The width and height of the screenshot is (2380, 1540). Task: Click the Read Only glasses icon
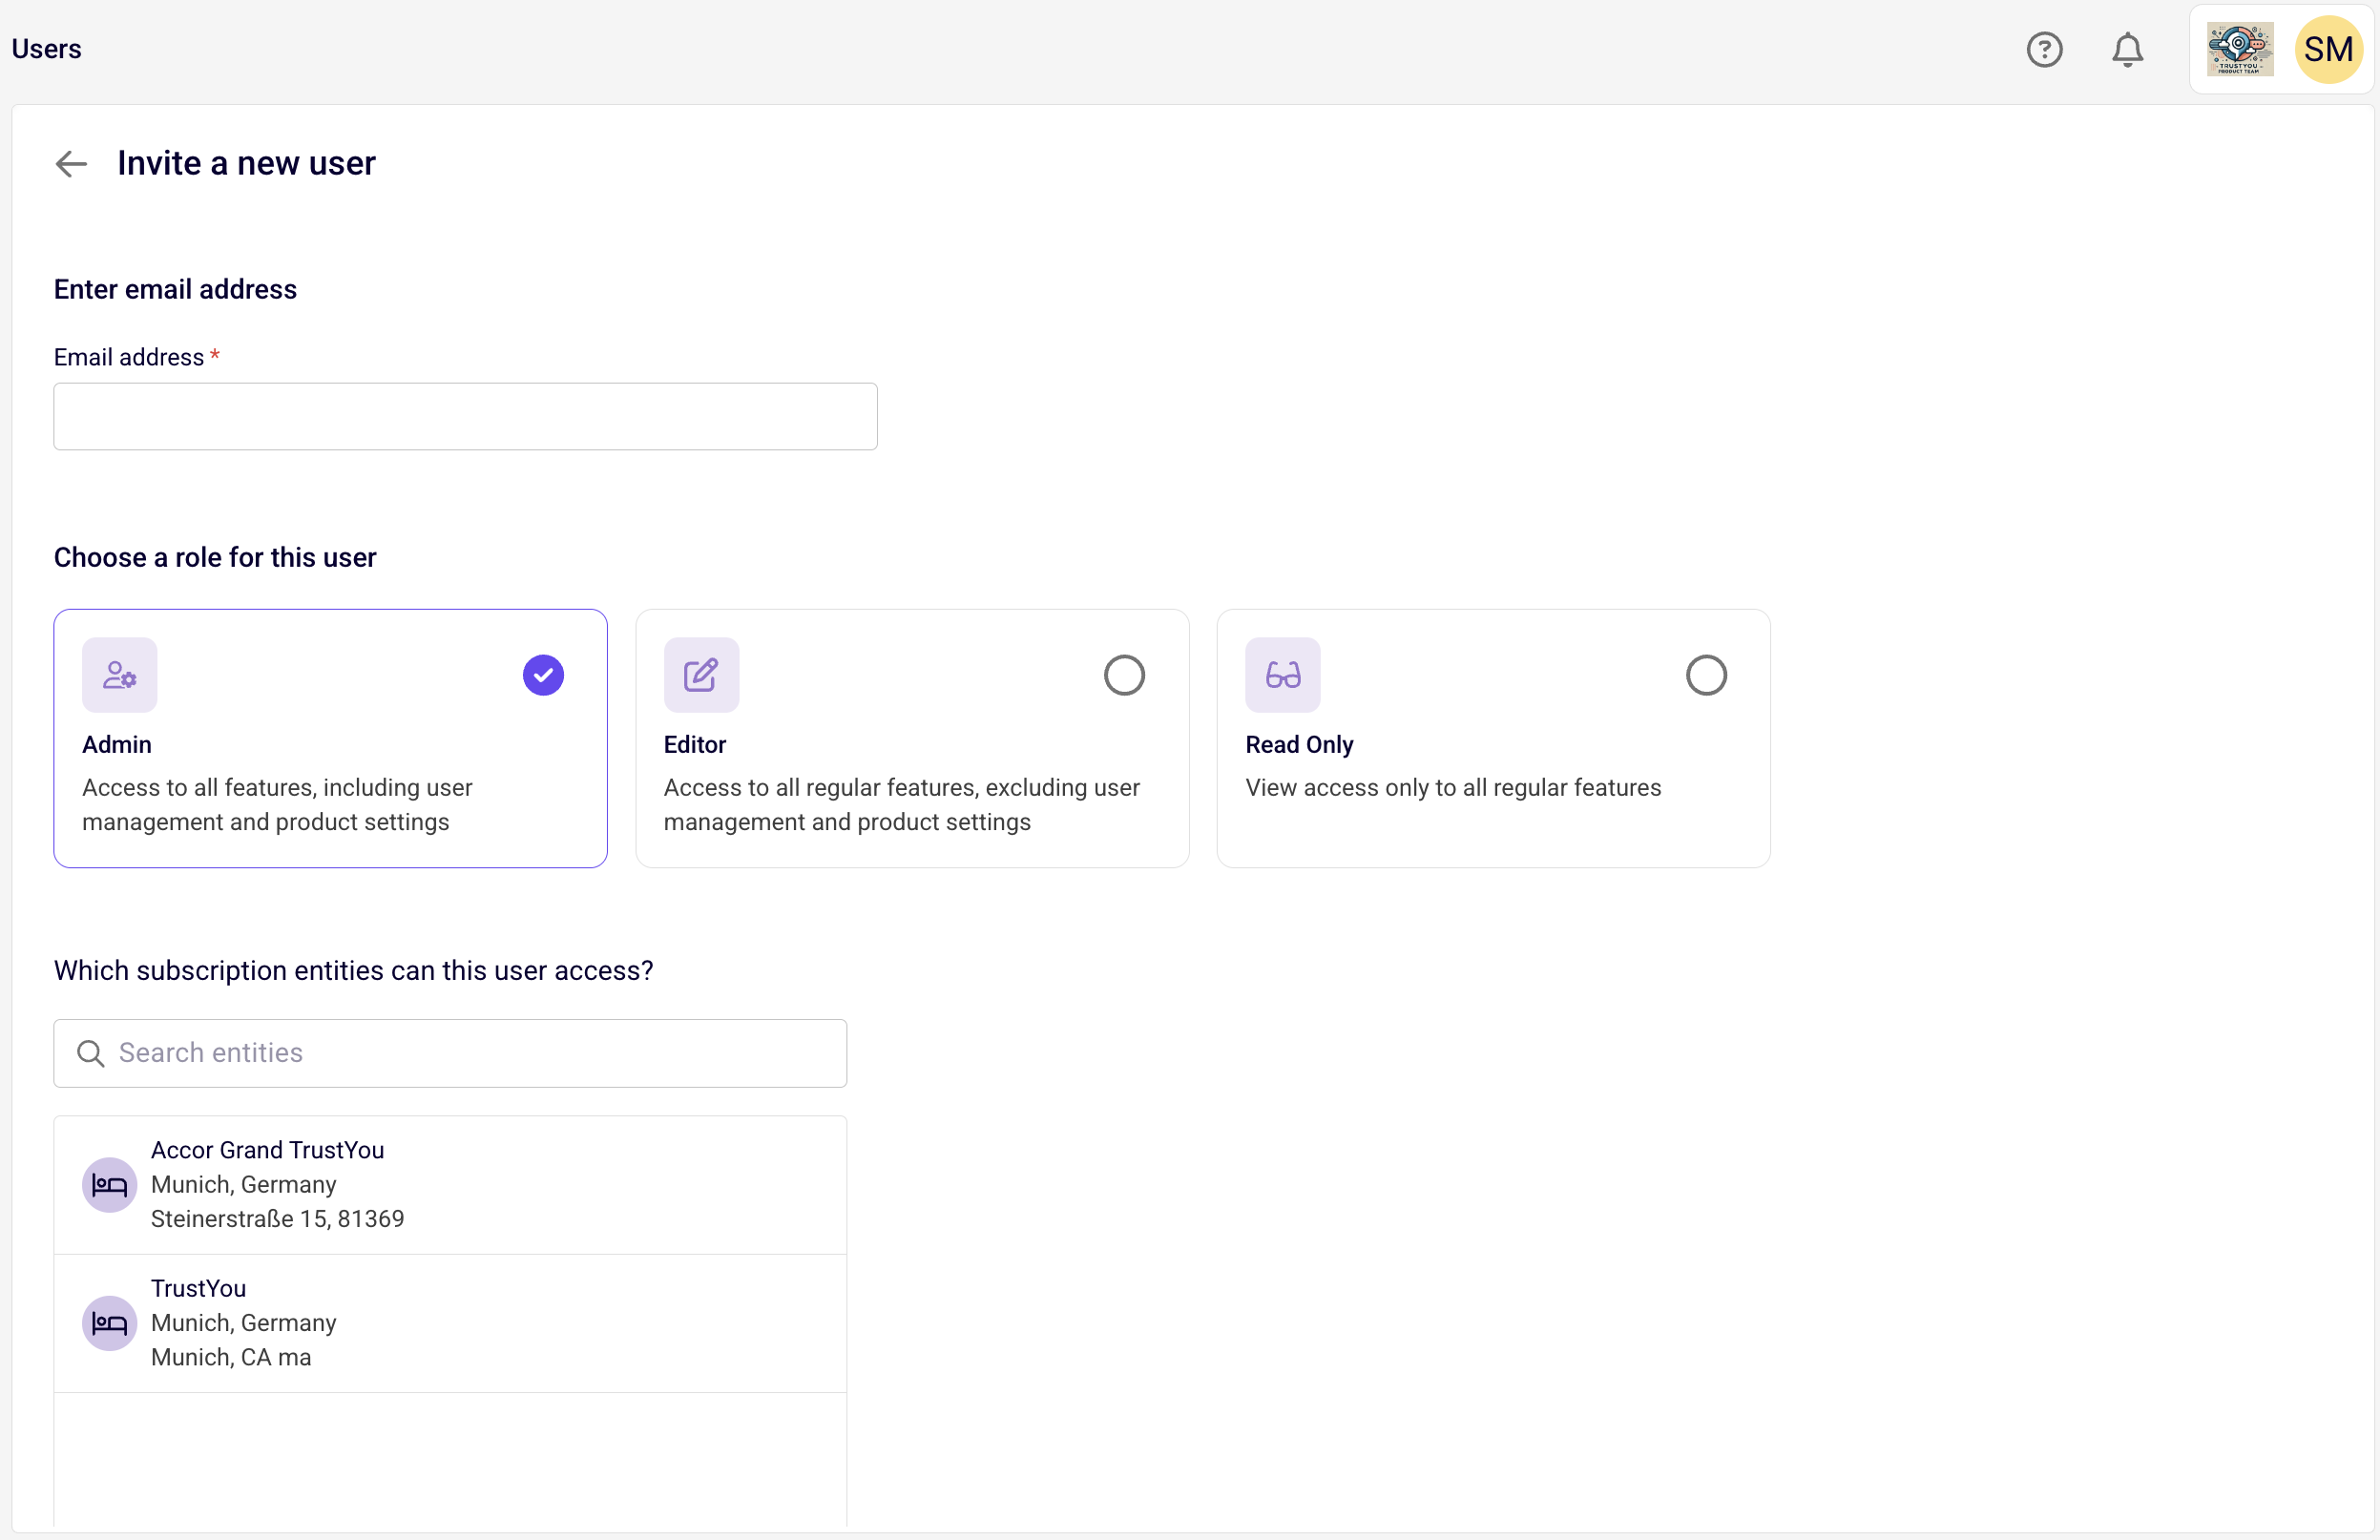click(x=1283, y=675)
